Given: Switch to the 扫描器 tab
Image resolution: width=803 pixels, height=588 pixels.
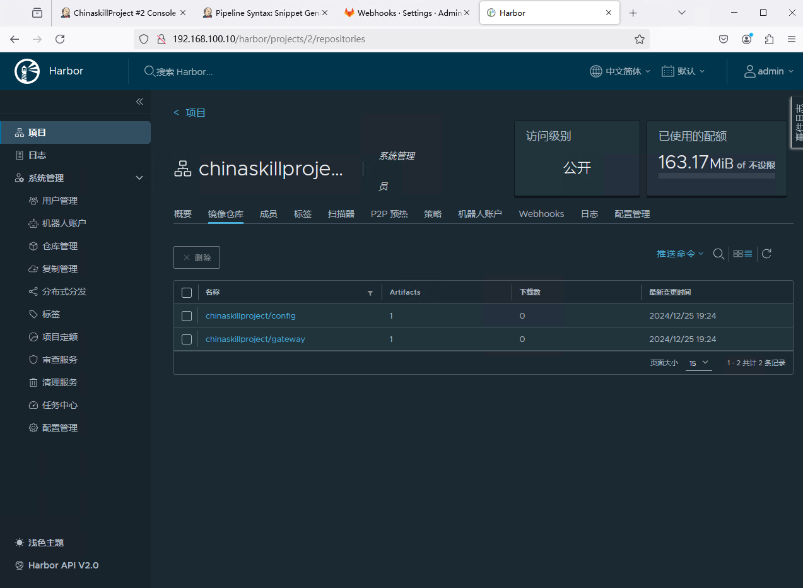Looking at the screenshot, I should point(341,215).
